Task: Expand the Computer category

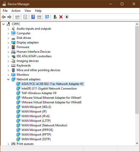Action: (x=8, y=34)
